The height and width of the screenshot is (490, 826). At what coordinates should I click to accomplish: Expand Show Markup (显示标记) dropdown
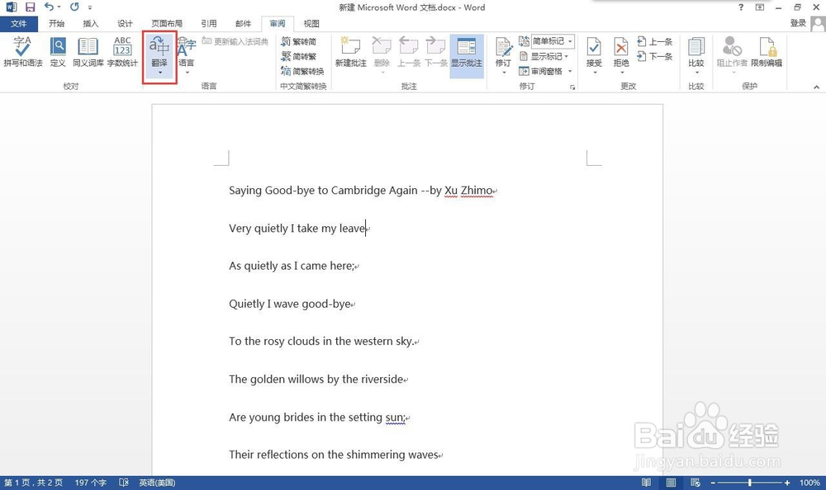[567, 56]
